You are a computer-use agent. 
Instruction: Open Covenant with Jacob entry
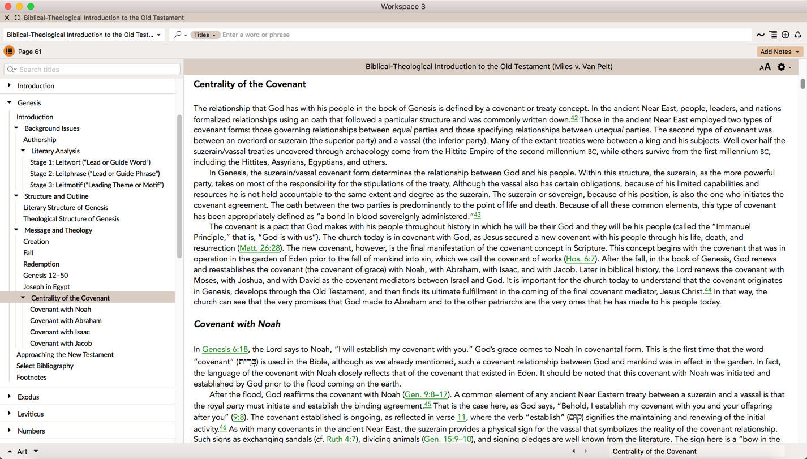pyautogui.click(x=61, y=343)
